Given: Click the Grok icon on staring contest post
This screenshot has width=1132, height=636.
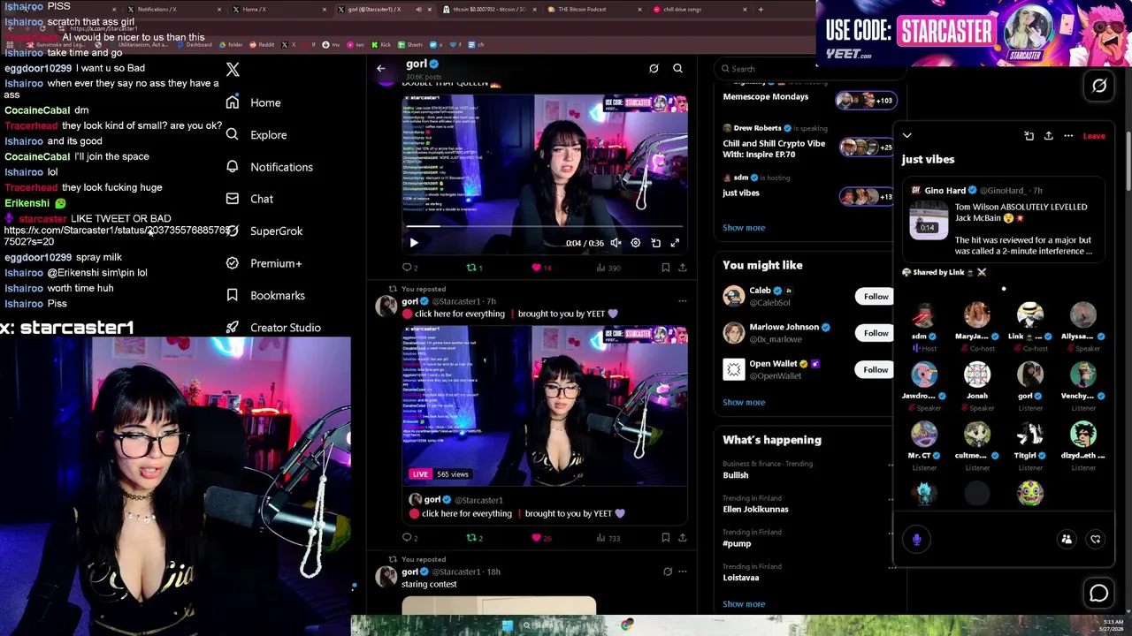Looking at the screenshot, I should [x=668, y=572].
